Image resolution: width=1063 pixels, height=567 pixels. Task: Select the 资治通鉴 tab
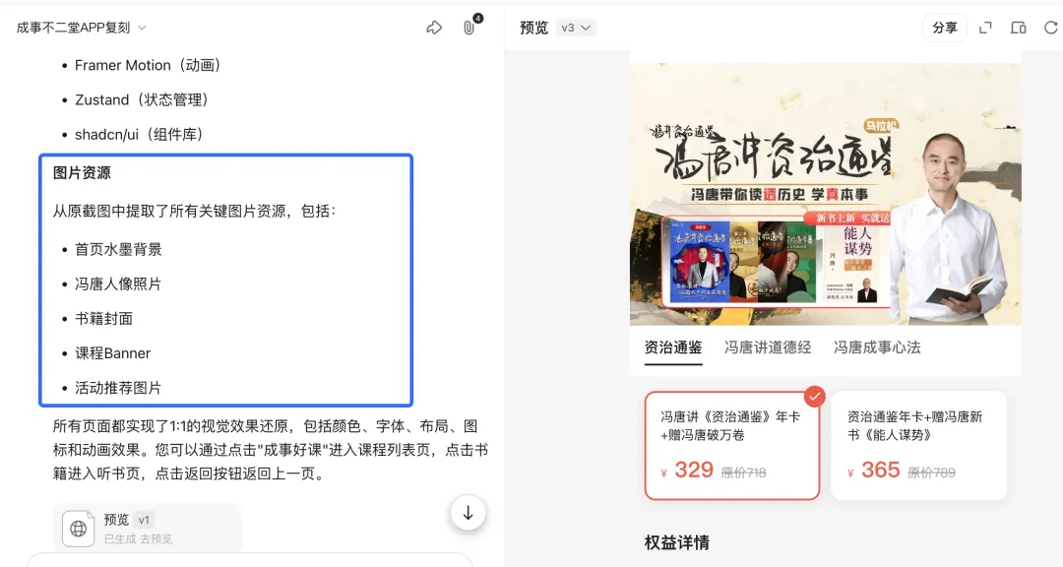[673, 347]
